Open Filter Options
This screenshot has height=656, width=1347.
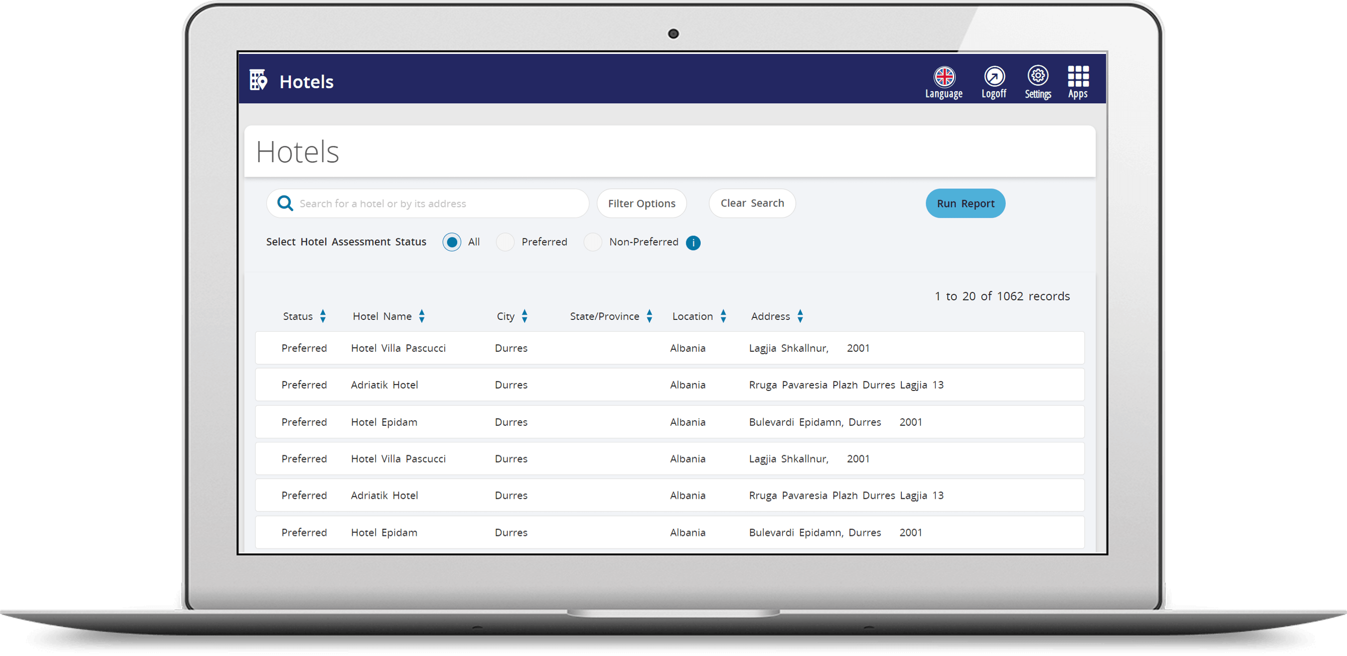(641, 204)
